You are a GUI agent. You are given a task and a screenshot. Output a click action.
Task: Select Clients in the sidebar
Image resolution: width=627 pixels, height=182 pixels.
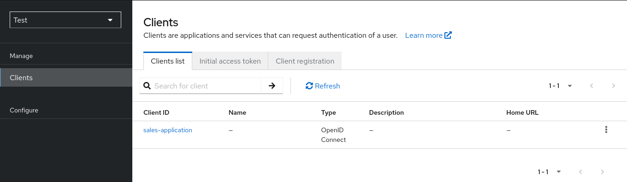66,77
